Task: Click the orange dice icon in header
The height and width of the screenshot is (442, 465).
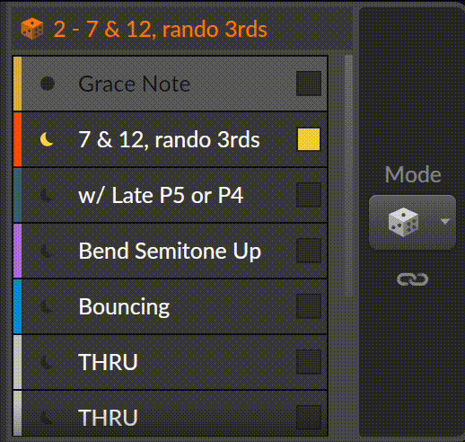Action: (32, 29)
